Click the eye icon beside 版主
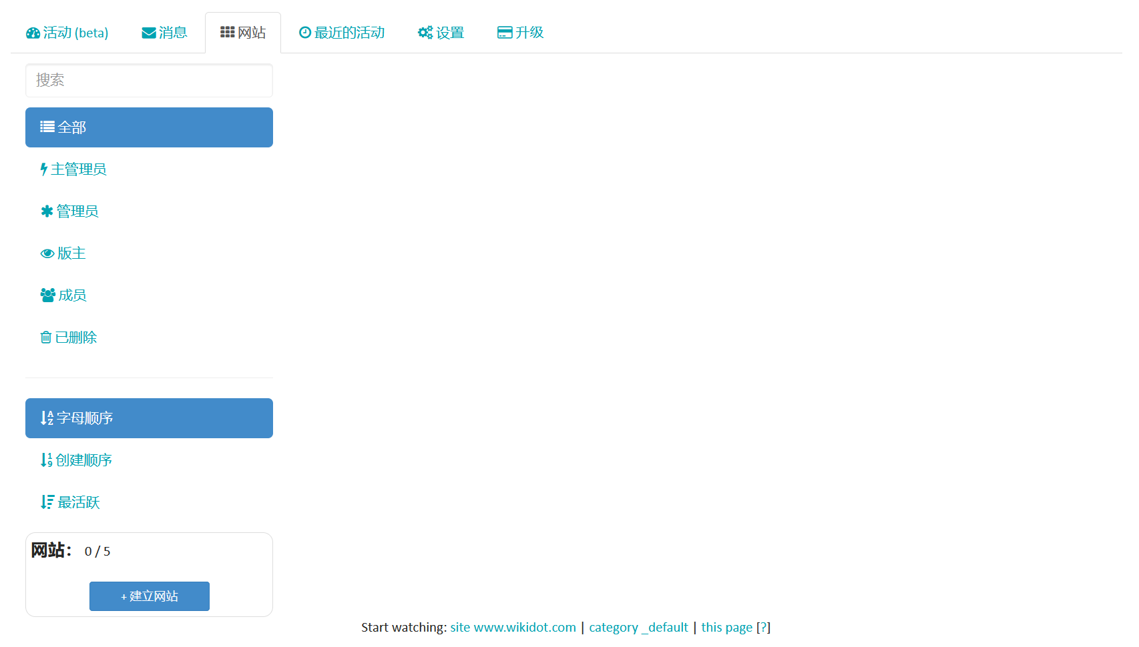 click(x=47, y=253)
